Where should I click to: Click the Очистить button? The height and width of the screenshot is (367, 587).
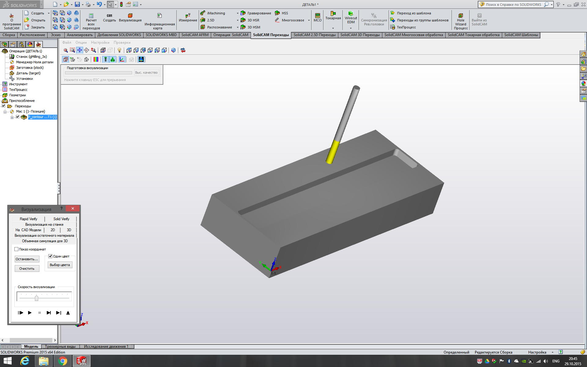(x=27, y=269)
